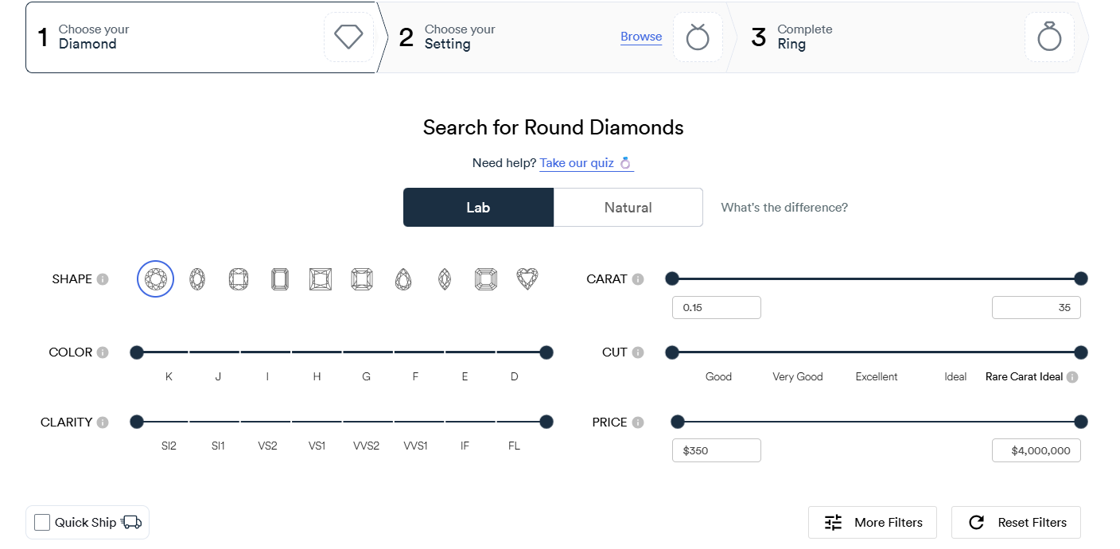This screenshot has height=549, width=1120.
Task: Select the Oval diamond shape
Action: click(x=196, y=278)
